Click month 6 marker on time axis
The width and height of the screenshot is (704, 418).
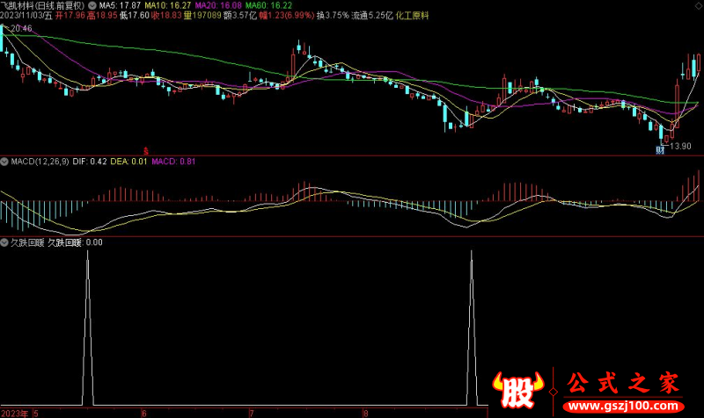tap(144, 414)
